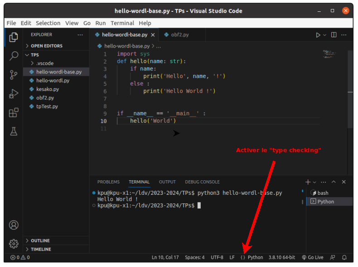
Task: Open the Extensions view
Action: (14, 112)
